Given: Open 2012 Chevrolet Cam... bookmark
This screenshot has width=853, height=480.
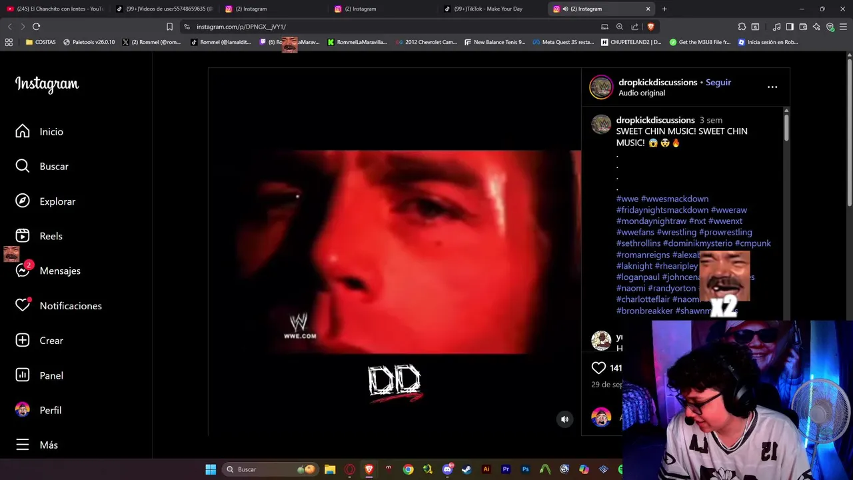Looking at the screenshot, I should pyautogui.click(x=426, y=42).
